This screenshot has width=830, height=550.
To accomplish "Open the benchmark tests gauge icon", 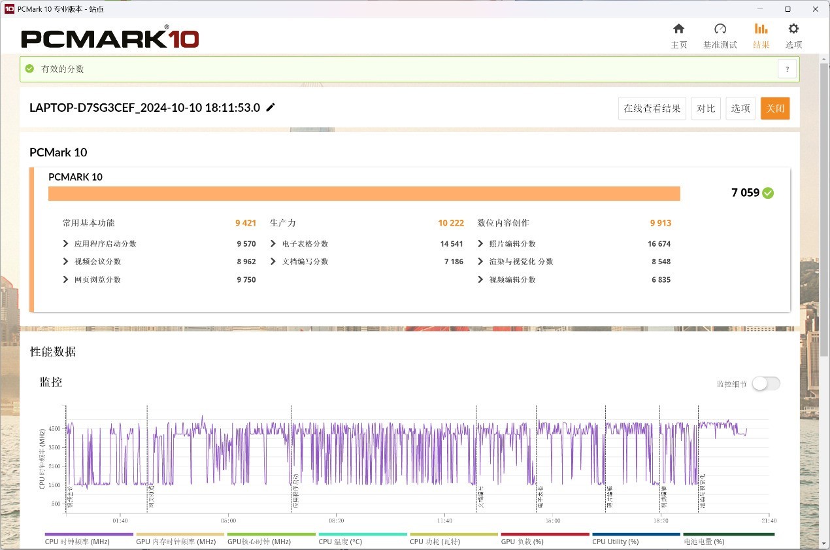I will tap(720, 29).
